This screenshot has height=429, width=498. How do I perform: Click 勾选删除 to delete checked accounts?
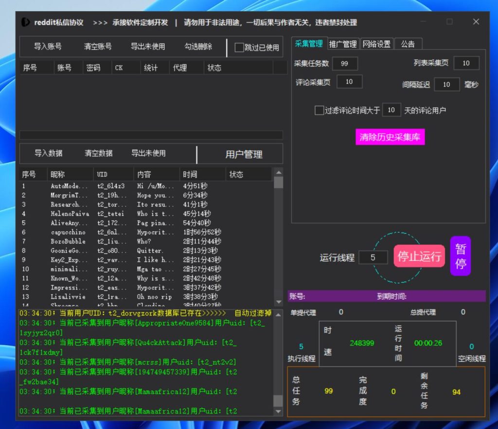click(x=198, y=47)
